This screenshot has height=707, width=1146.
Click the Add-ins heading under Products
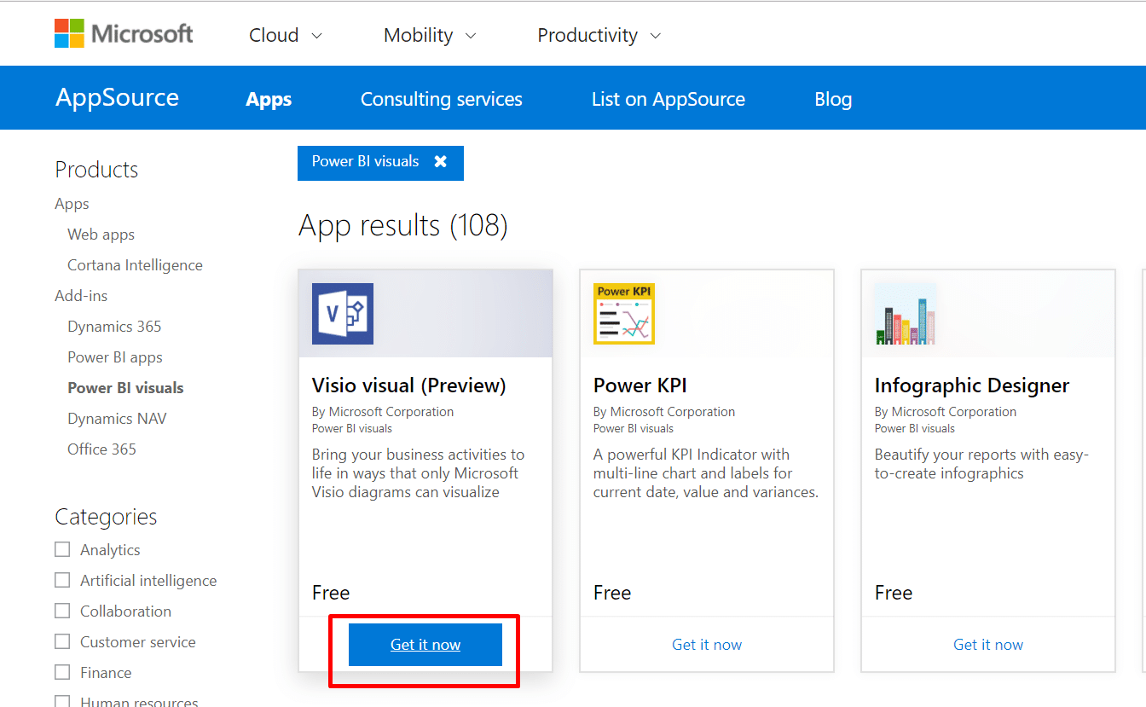point(81,296)
